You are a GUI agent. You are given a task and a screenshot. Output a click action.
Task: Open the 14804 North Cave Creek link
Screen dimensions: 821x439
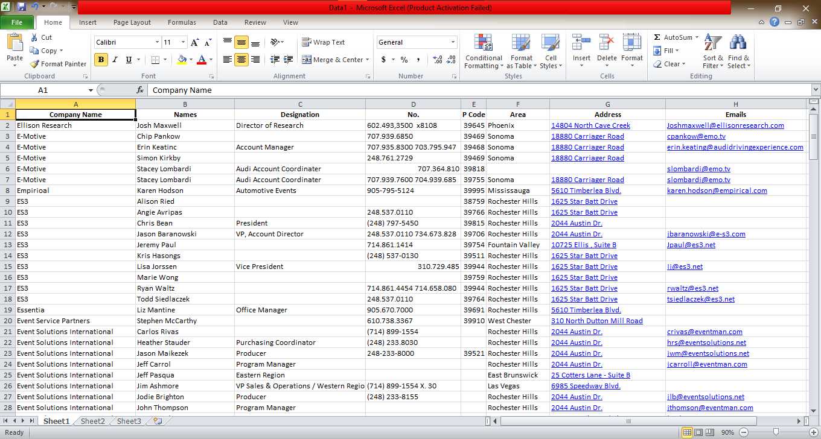coord(590,125)
